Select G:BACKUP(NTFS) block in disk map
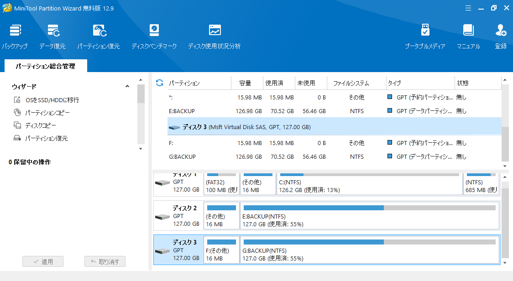513x281 pixels. click(x=370, y=250)
